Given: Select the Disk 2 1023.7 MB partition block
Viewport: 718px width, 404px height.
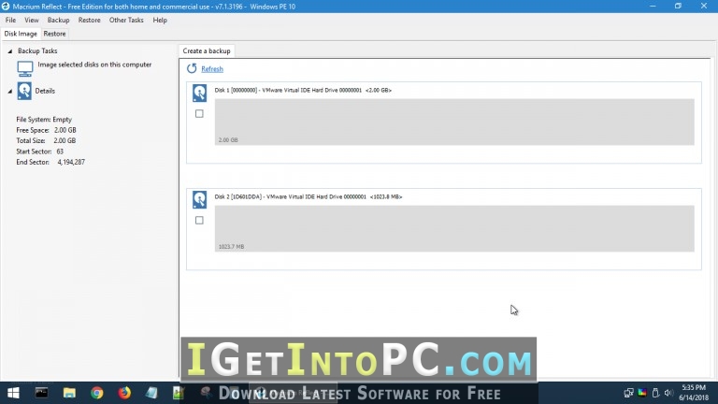Looking at the screenshot, I should (454, 228).
